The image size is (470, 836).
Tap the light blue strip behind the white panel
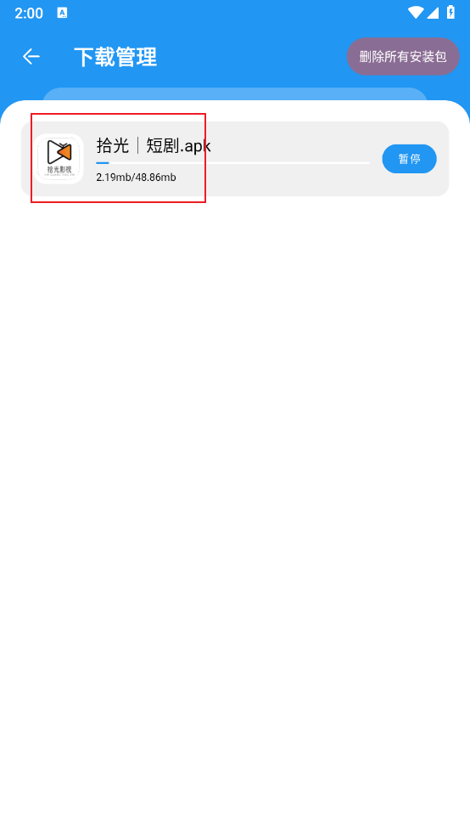coord(235,93)
